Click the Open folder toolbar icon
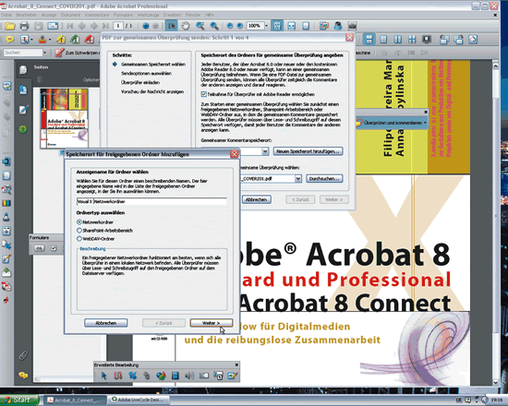The height and width of the screenshot is (406, 508). point(9,26)
